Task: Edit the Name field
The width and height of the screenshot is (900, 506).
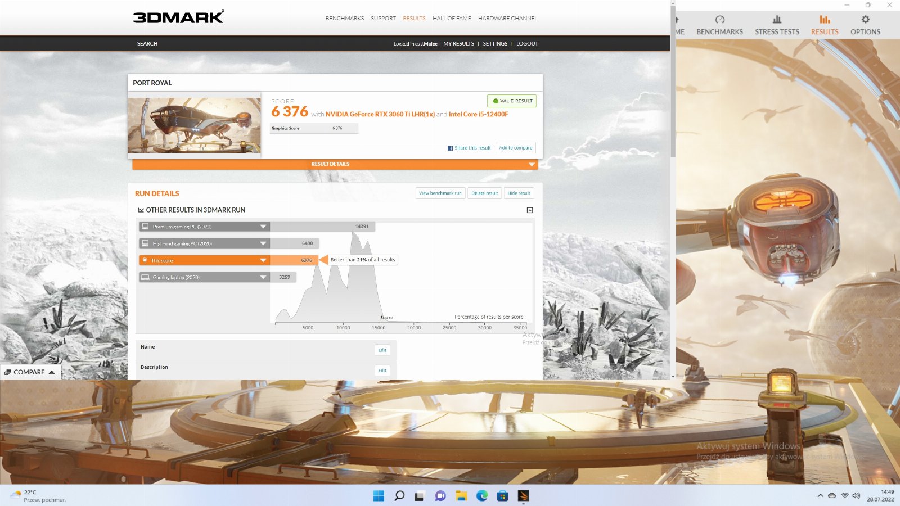Action: point(382,350)
